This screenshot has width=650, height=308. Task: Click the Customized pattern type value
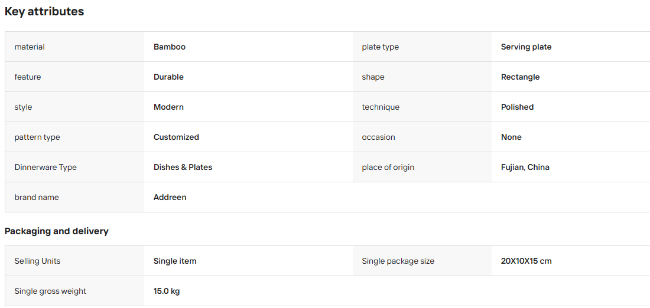(176, 137)
